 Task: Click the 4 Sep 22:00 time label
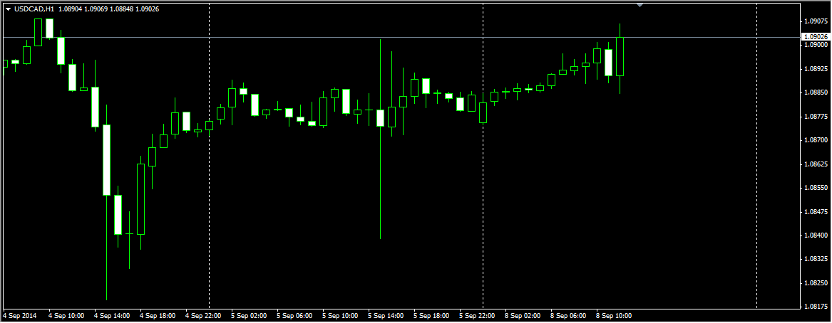point(202,316)
